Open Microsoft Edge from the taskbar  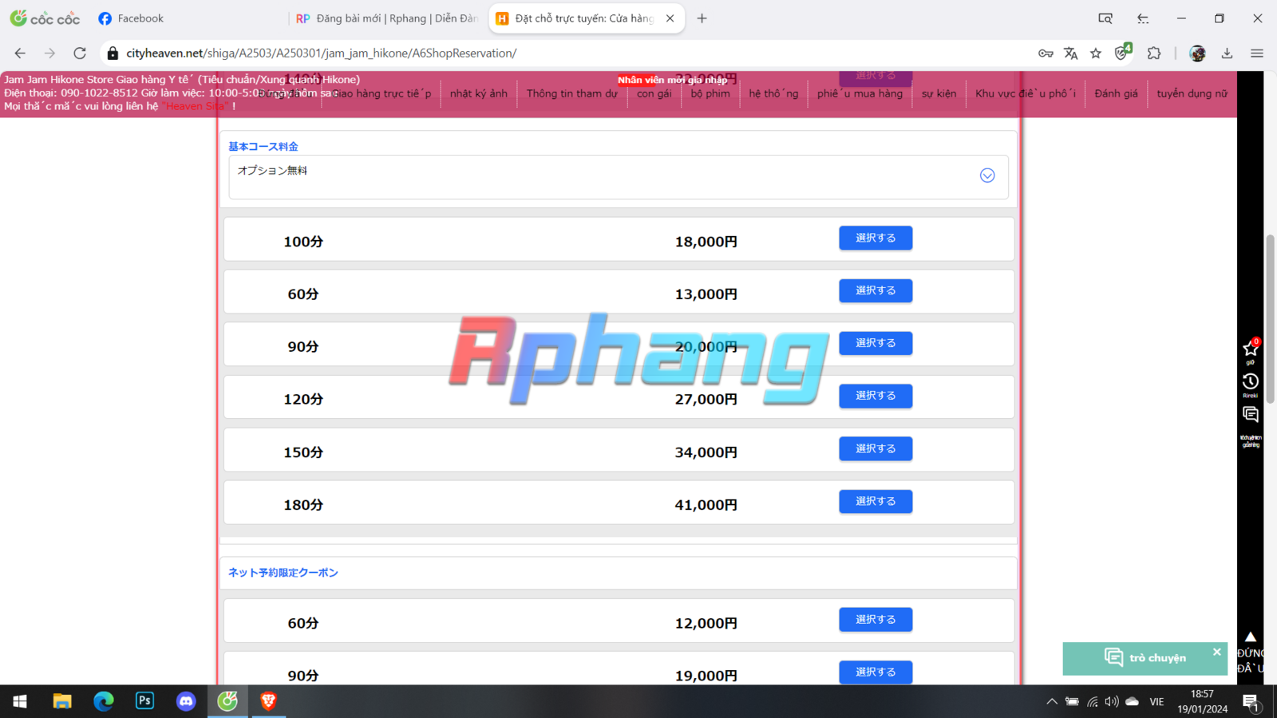pos(104,701)
